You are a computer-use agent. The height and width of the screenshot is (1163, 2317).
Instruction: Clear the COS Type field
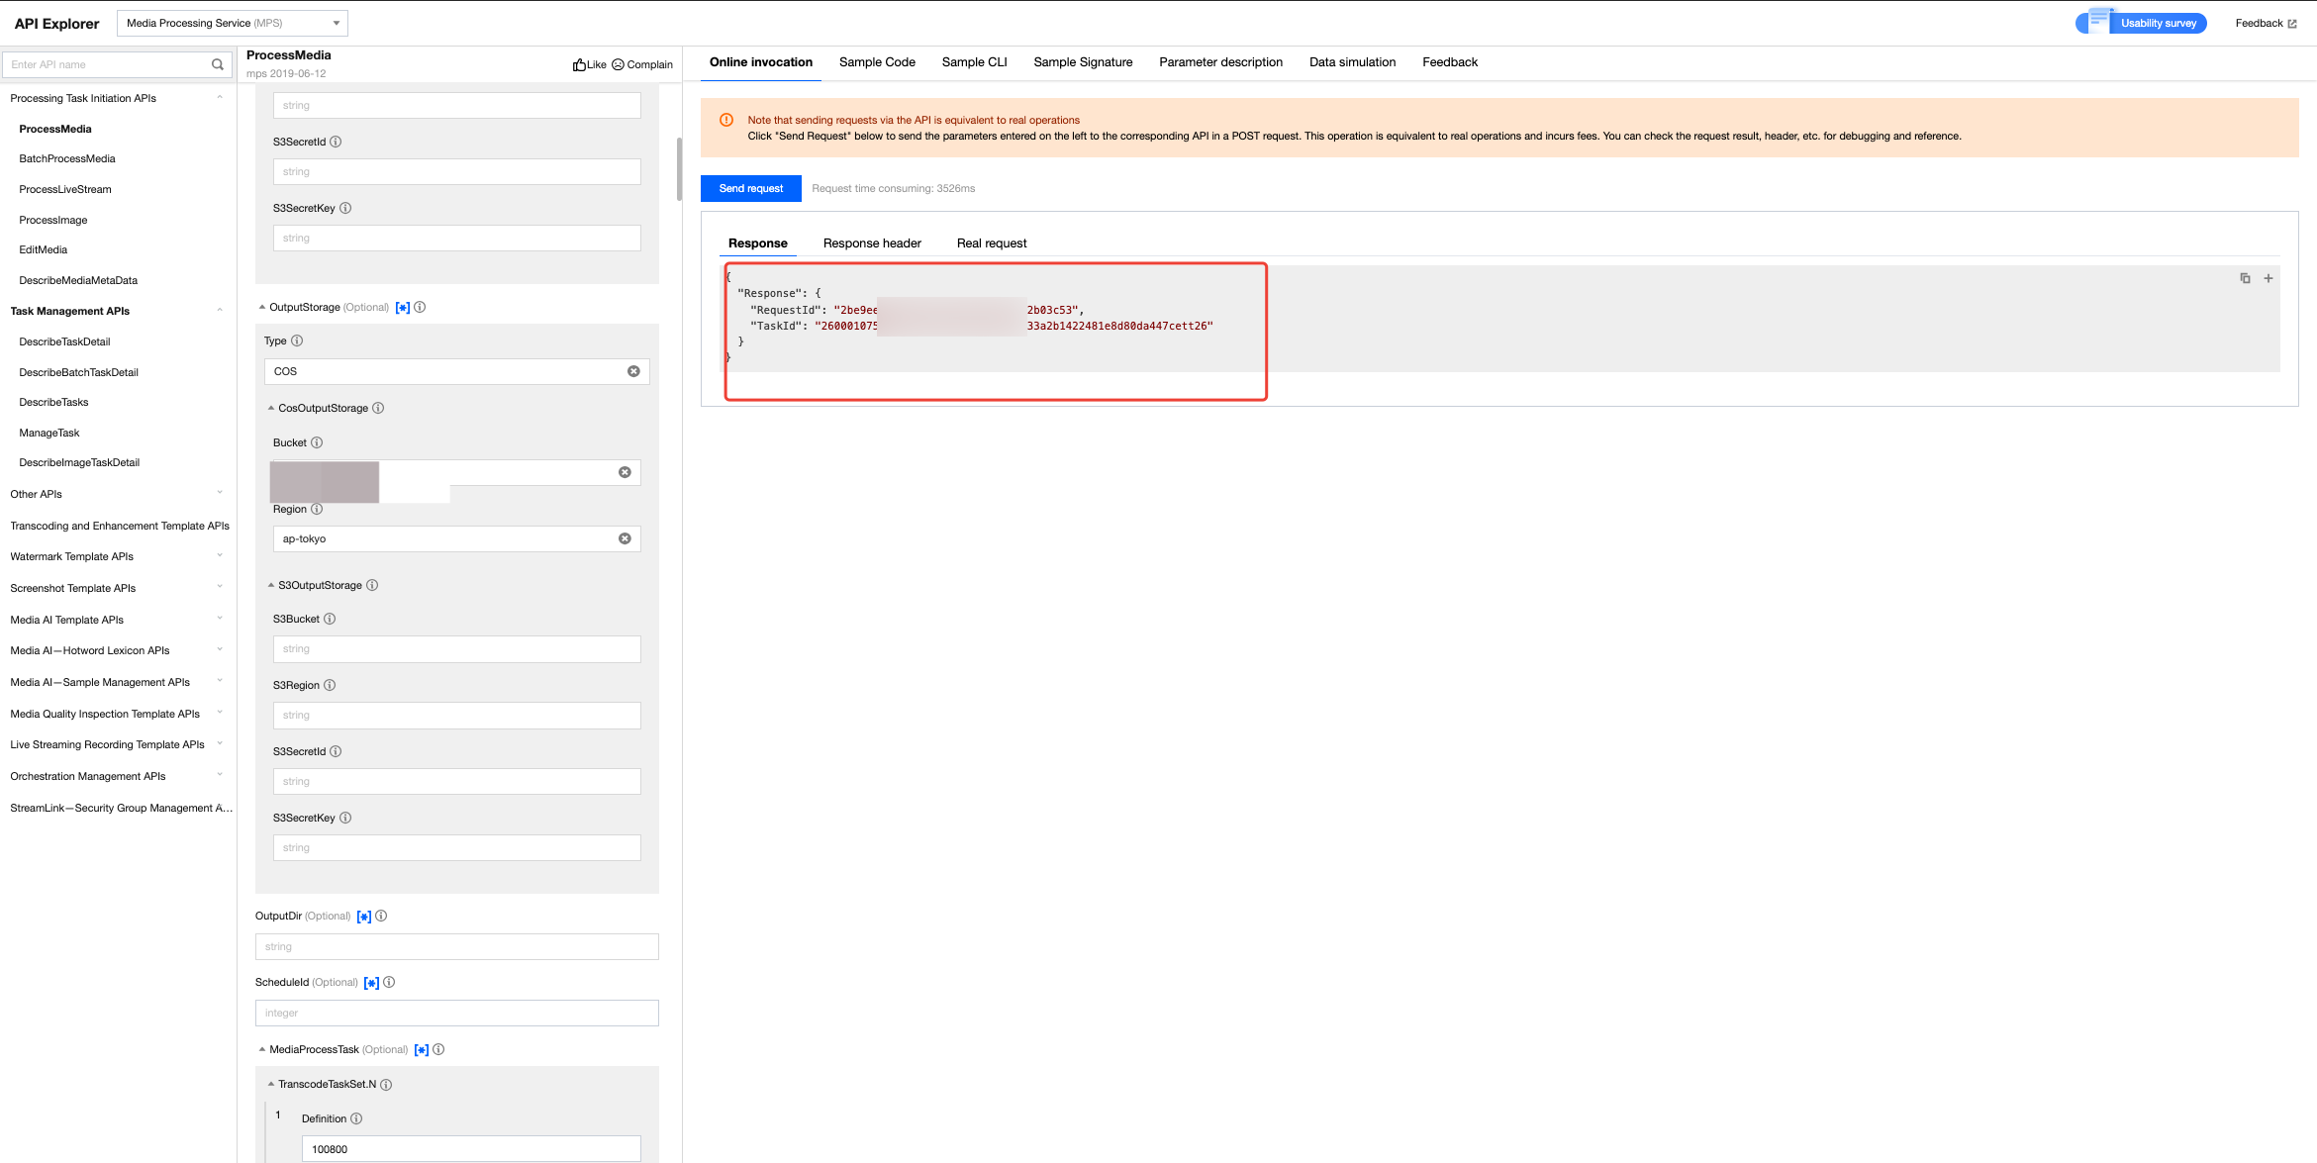633,372
